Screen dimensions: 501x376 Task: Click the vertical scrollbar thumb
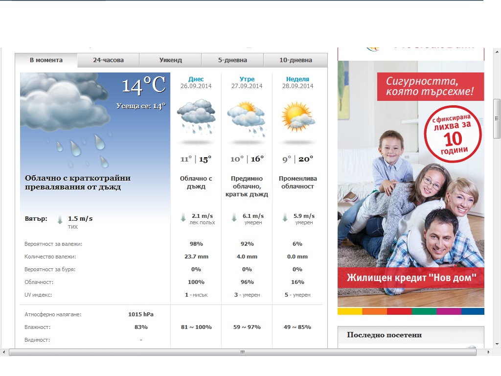(497, 118)
